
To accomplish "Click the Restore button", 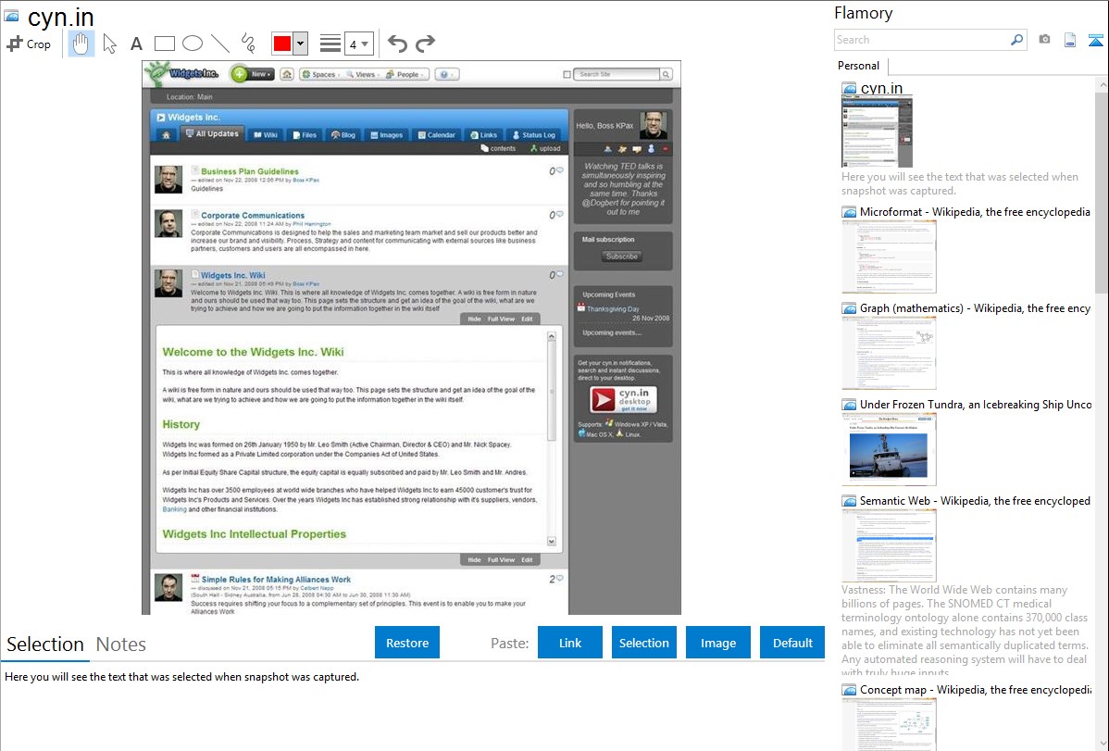I will tap(407, 643).
